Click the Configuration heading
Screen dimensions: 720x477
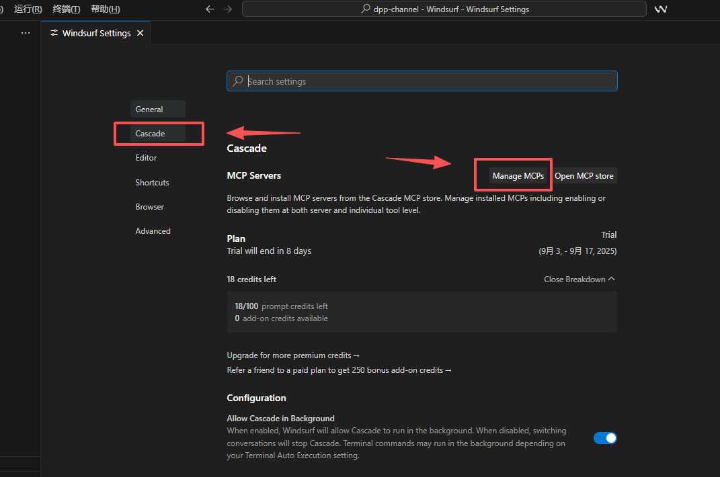click(256, 398)
